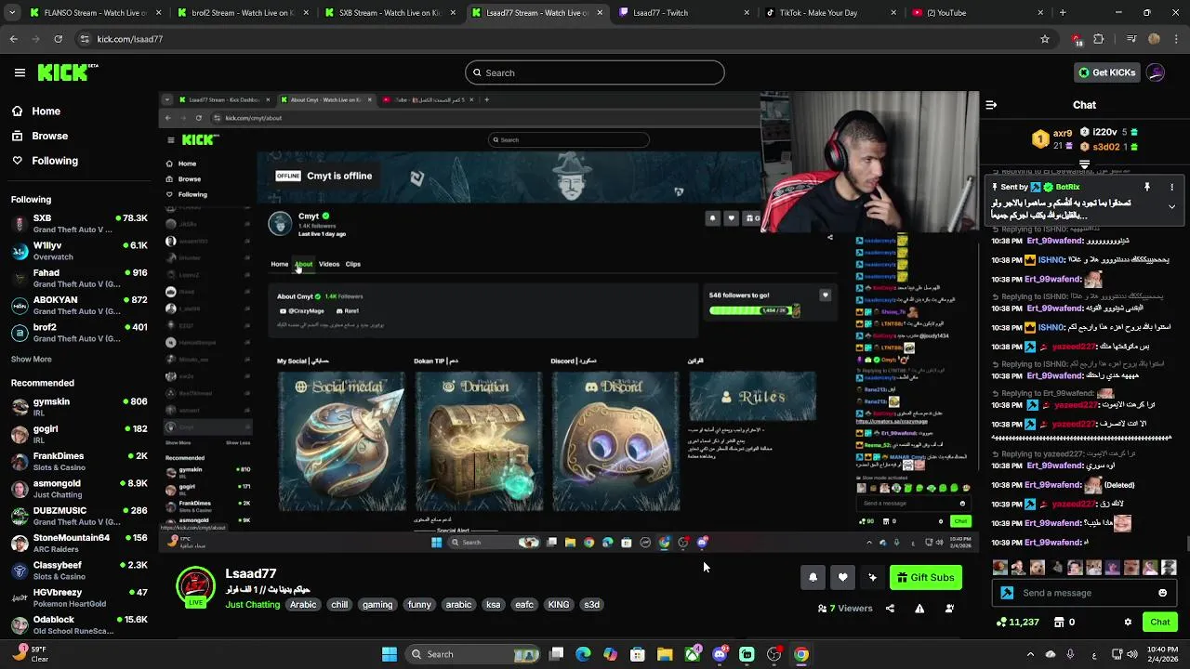Report the stream using the warning triangle icon
The height and width of the screenshot is (669, 1190).
[x=919, y=609]
